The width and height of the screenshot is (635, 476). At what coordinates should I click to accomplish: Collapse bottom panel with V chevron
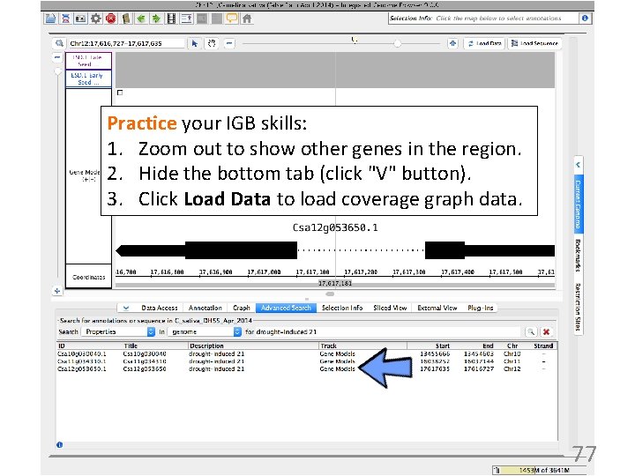126,308
